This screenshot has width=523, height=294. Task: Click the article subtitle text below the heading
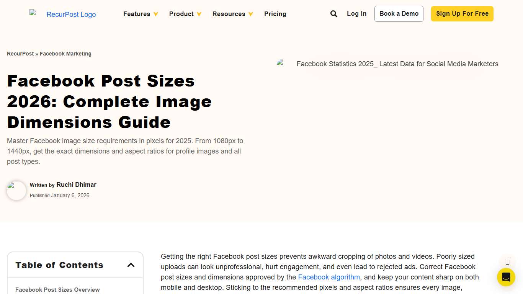[124, 151]
